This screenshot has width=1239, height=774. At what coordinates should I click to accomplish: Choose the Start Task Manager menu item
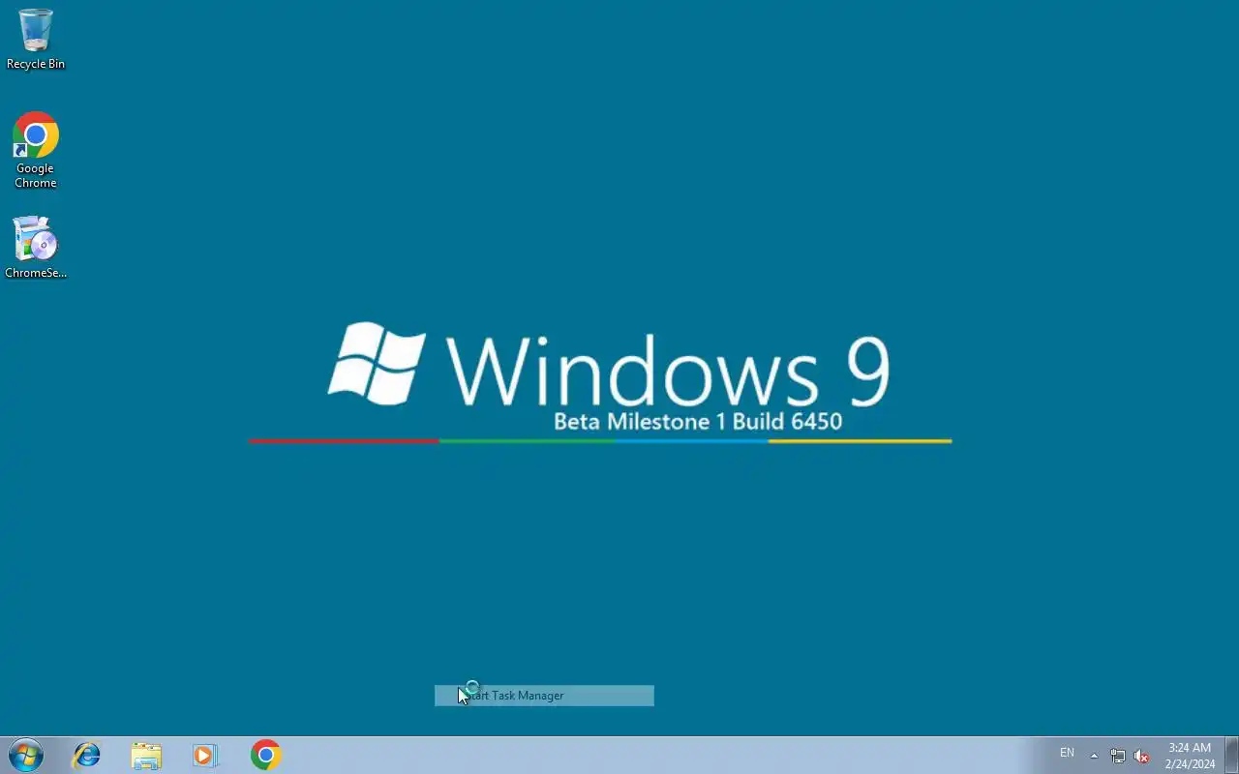pyautogui.click(x=544, y=696)
